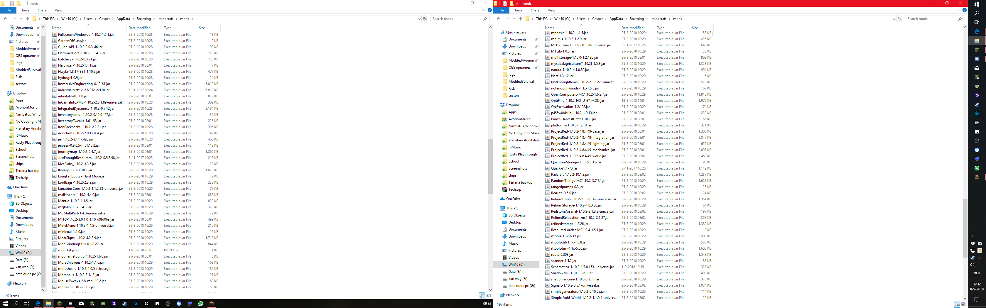Click Start button on bottom taskbar

(x=5, y=303)
